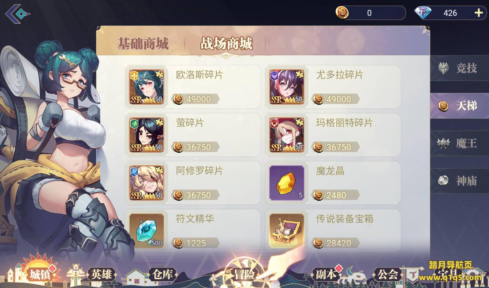Open 仓库 in the bottom navigation
This screenshot has height=288, width=489.
pyautogui.click(x=162, y=274)
